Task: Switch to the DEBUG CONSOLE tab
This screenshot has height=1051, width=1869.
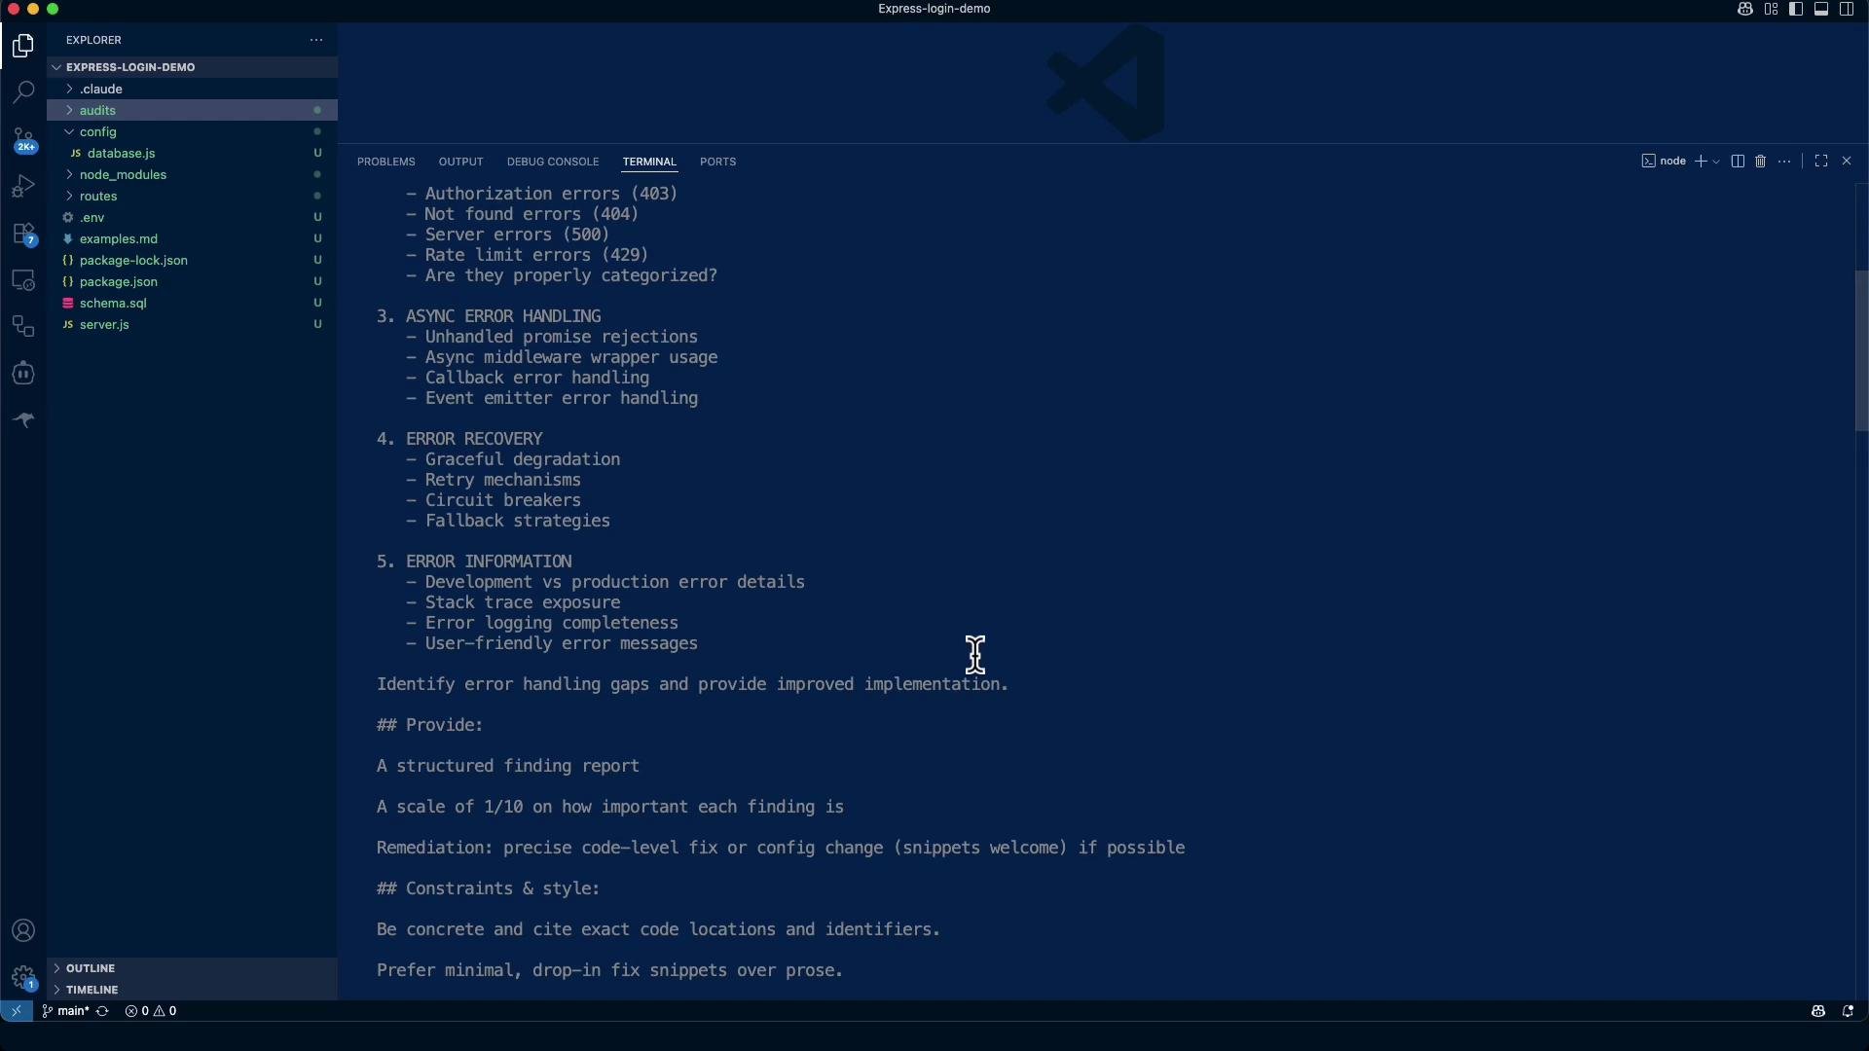Action: pyautogui.click(x=553, y=162)
